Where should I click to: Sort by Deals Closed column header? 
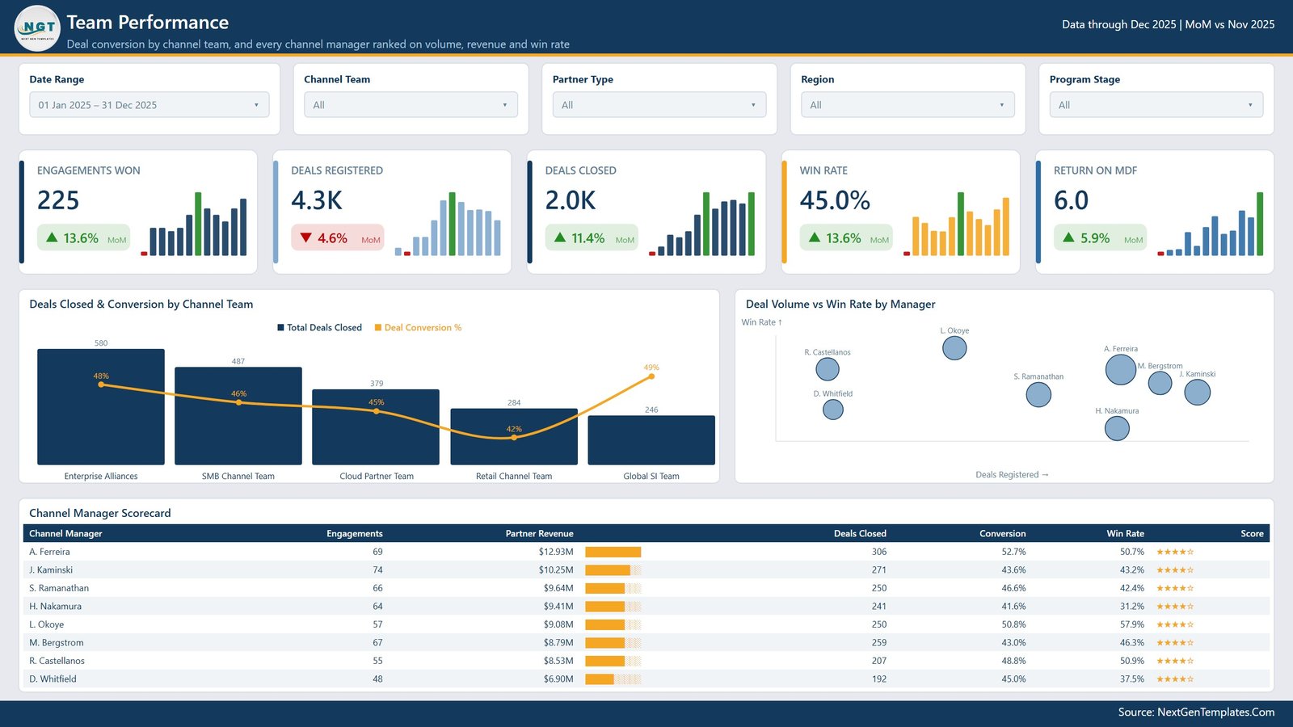coord(860,534)
